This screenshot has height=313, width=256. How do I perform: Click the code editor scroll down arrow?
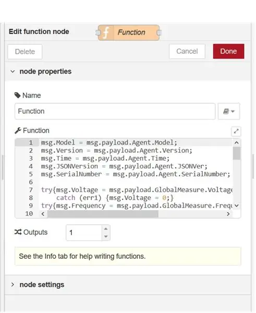point(237,206)
